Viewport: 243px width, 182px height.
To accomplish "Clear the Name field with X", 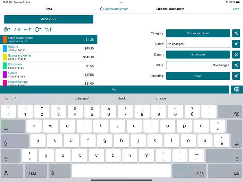I will (x=236, y=44).
